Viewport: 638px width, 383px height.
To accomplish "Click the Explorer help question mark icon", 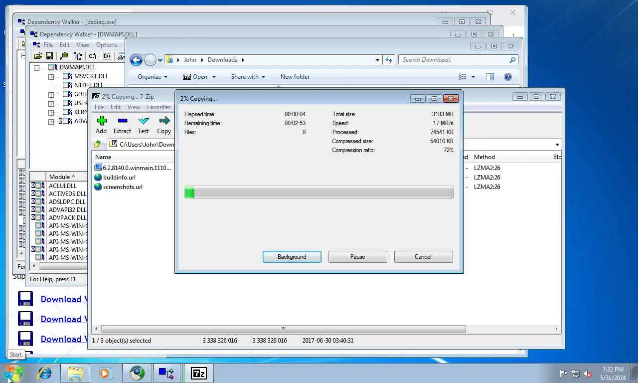I will coord(507,77).
